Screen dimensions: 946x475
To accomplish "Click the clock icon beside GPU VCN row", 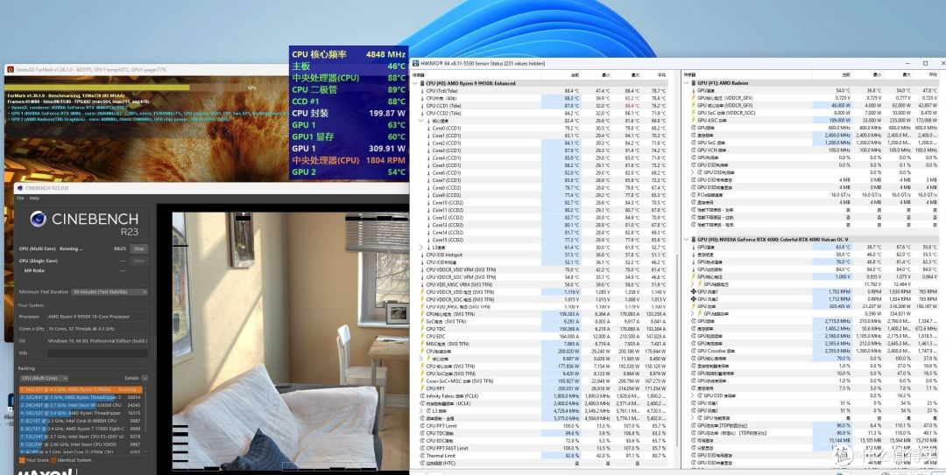I will (x=693, y=150).
